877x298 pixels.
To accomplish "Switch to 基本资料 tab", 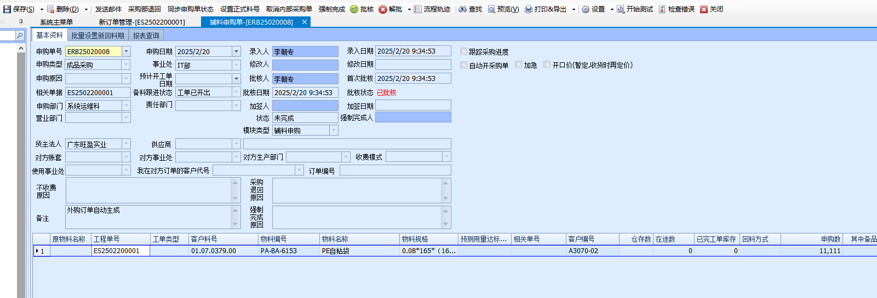I will [49, 35].
